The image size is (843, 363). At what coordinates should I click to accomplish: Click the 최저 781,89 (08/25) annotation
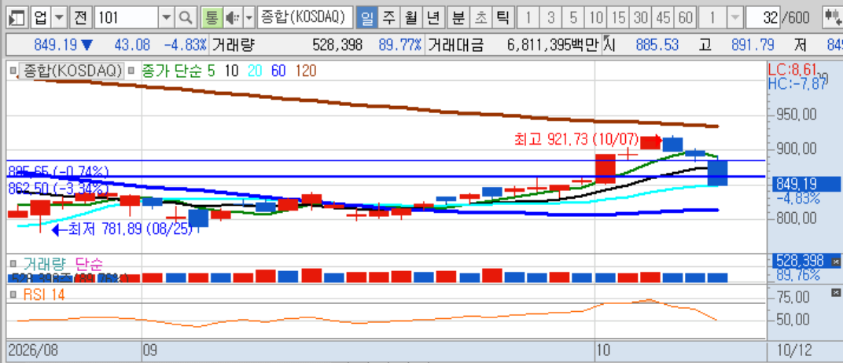coord(129,230)
